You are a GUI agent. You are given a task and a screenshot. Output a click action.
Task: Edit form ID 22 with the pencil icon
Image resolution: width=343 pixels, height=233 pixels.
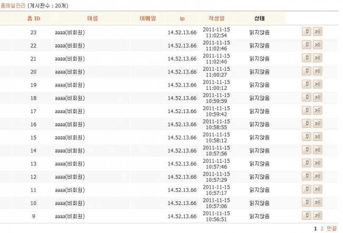point(307,45)
